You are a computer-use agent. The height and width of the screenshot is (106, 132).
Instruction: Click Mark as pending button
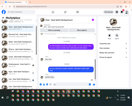pos(54,30)
